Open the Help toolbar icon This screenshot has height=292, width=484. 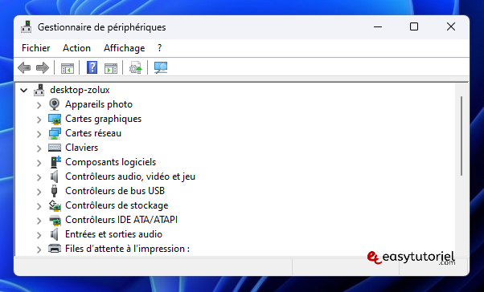pyautogui.click(x=92, y=67)
